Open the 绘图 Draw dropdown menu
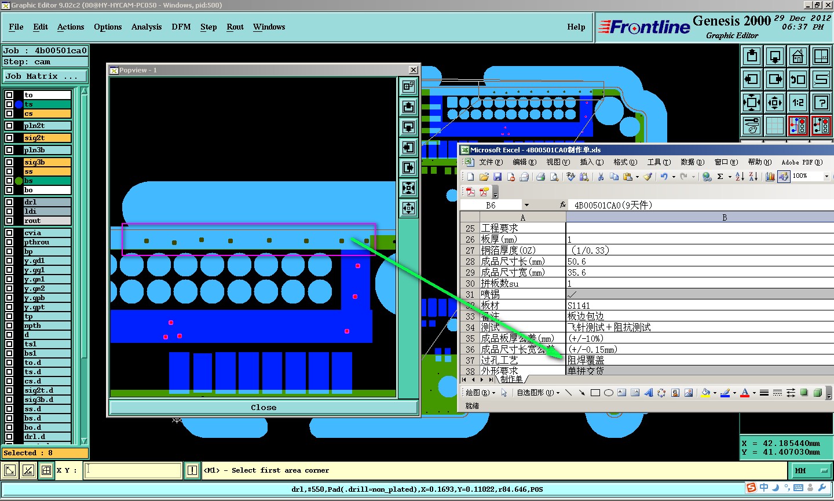Screen dimensions: 834x501 [x=480, y=393]
